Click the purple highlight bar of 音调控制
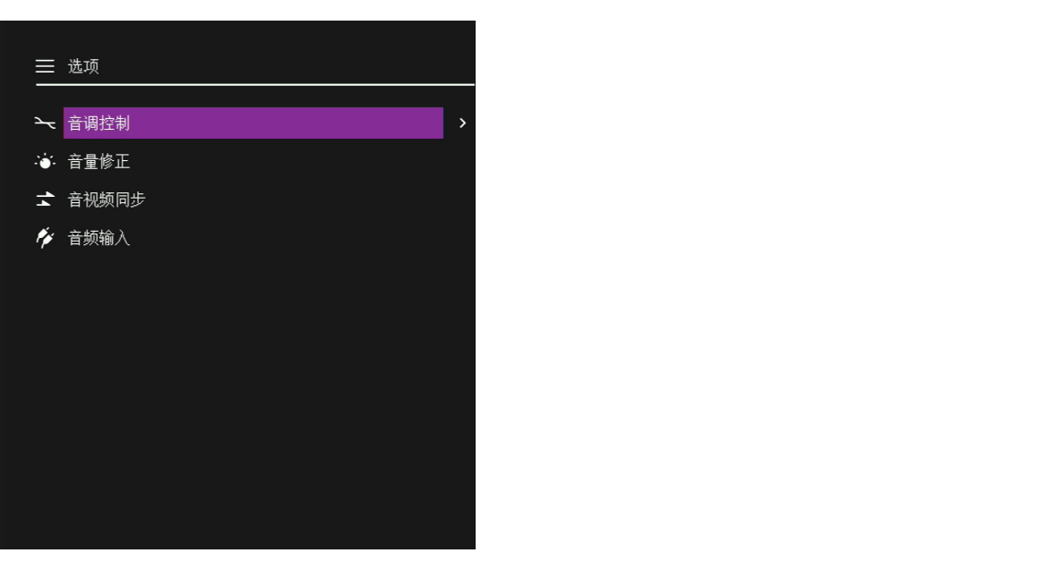The image size is (1056, 570). tap(253, 123)
